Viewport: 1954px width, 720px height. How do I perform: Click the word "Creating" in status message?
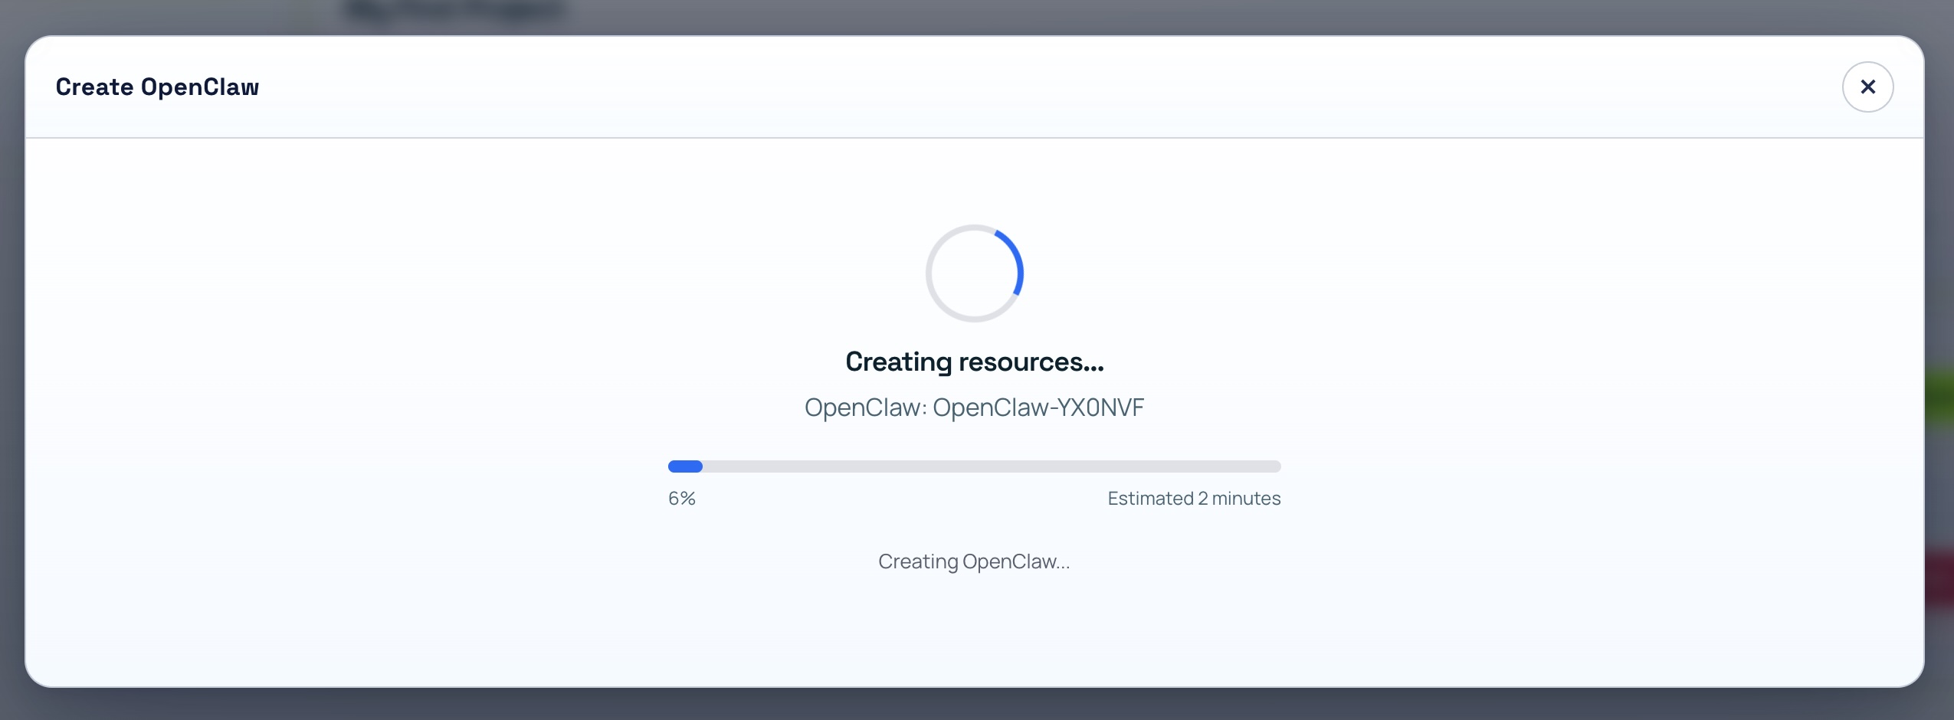click(917, 561)
